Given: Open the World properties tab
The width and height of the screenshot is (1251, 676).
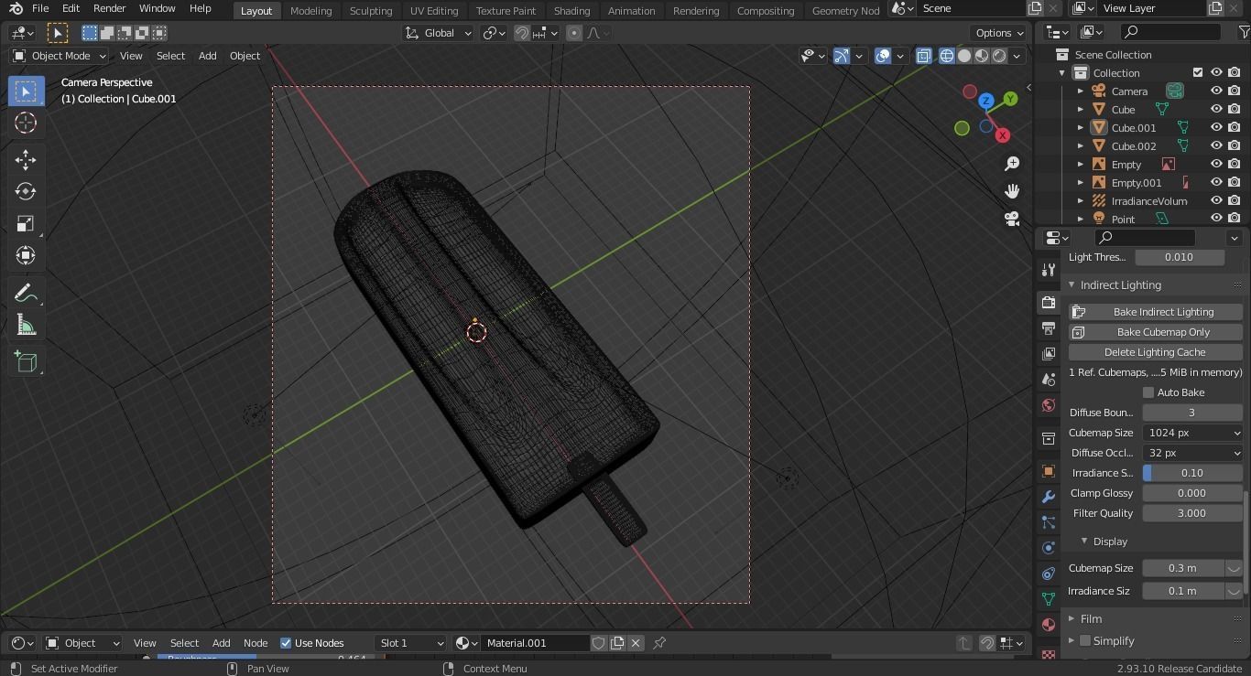Looking at the screenshot, I should (1049, 404).
